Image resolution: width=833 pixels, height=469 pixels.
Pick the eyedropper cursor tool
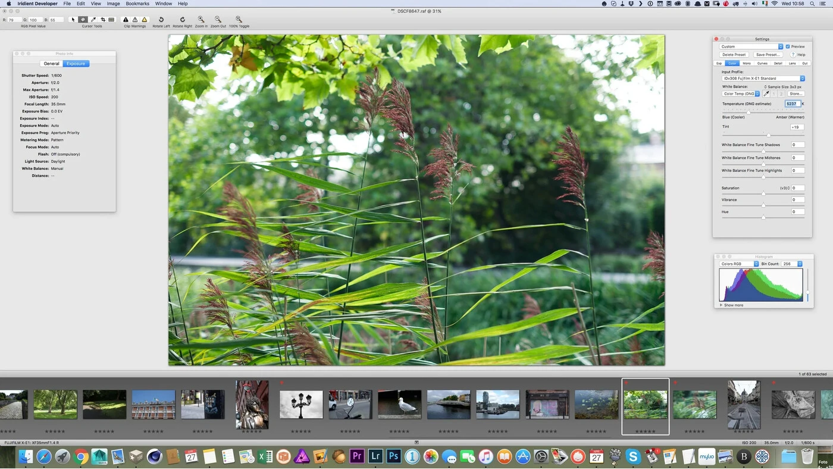pyautogui.click(x=93, y=20)
